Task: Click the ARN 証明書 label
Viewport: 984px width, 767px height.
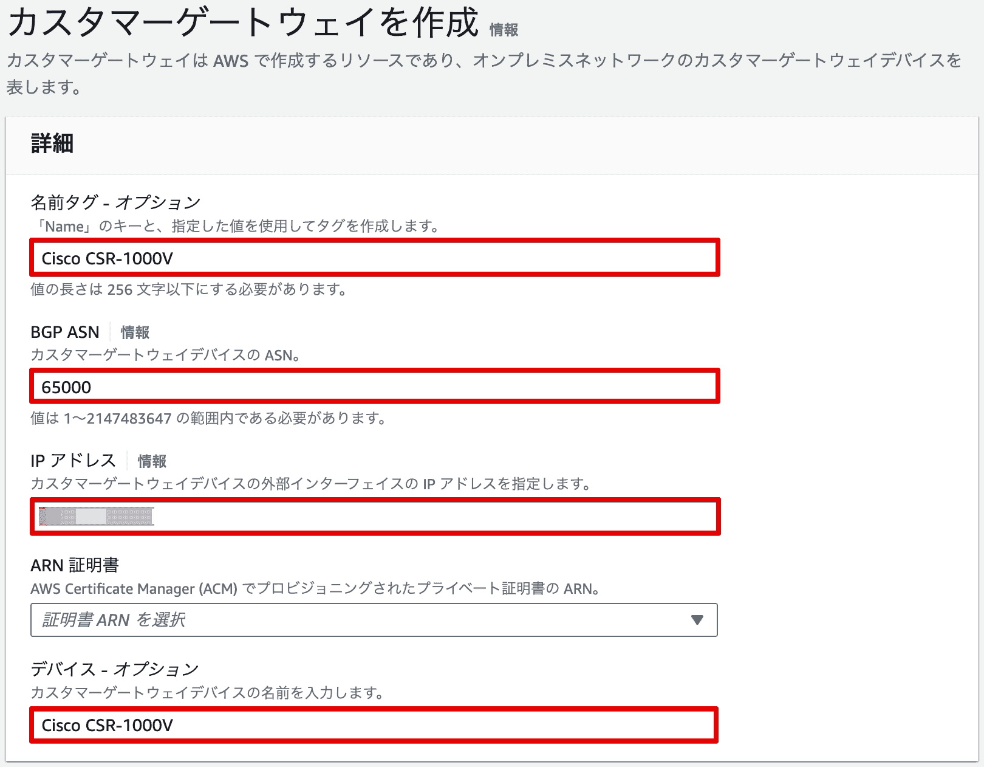Action: tap(75, 565)
